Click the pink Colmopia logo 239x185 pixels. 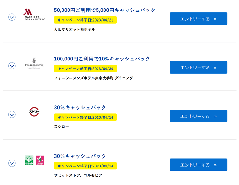40,160
